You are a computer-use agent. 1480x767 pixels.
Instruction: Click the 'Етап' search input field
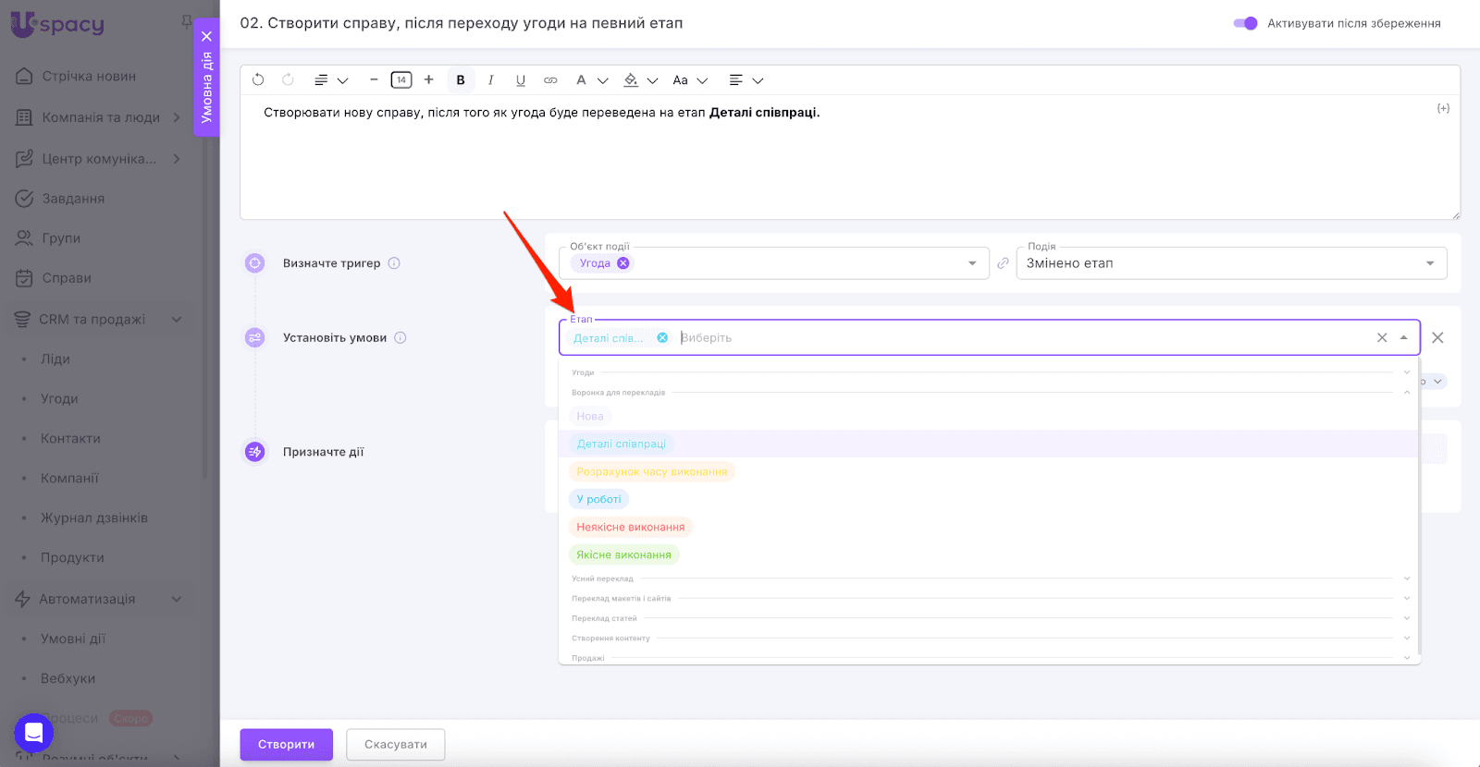(1017, 338)
